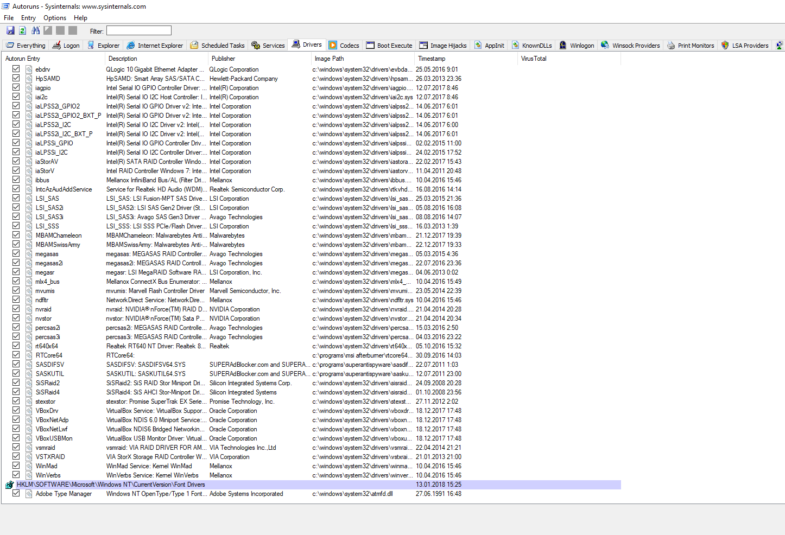This screenshot has width=785, height=535.
Task: Open the Help menu
Action: (x=80, y=18)
